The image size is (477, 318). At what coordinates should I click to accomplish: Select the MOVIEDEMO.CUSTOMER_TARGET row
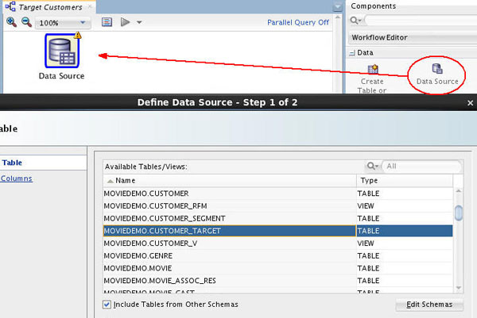[277, 231]
